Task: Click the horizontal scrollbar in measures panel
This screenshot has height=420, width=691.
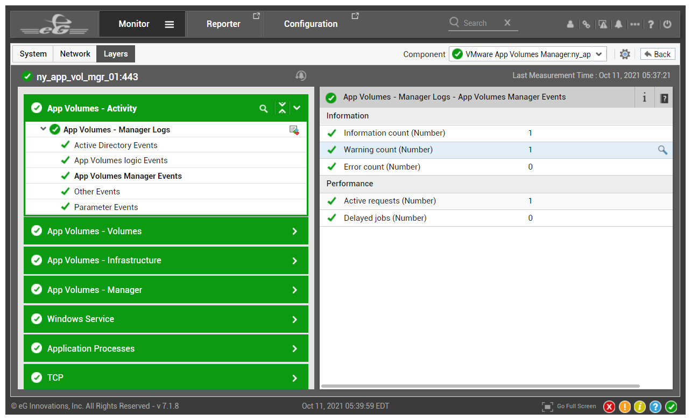Action: (481, 386)
